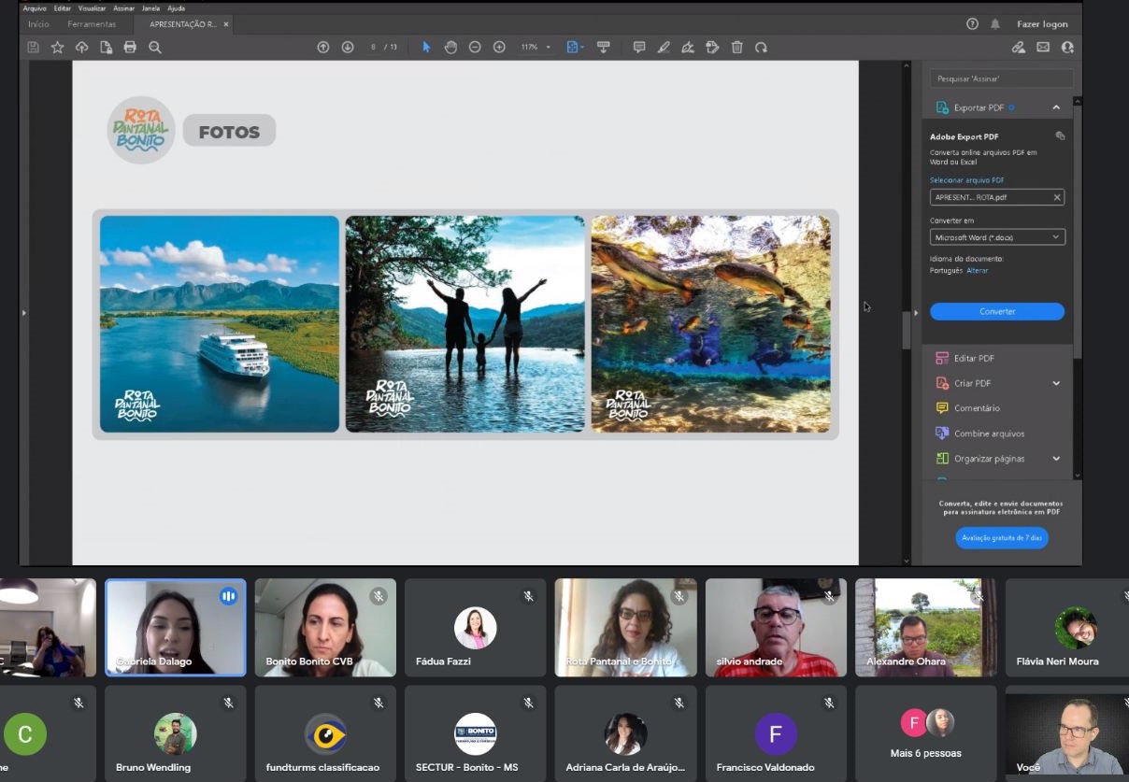Open the Ajuda menu
1129x782 pixels.
coord(176,8)
